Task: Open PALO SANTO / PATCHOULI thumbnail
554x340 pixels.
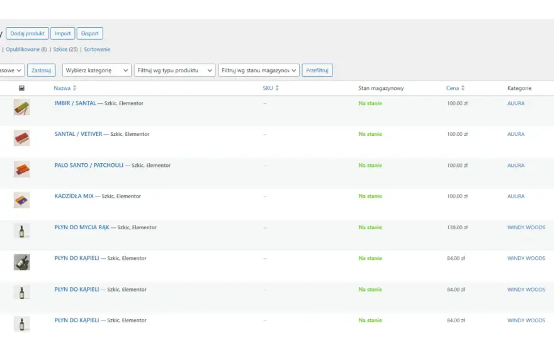Action: click(x=22, y=169)
